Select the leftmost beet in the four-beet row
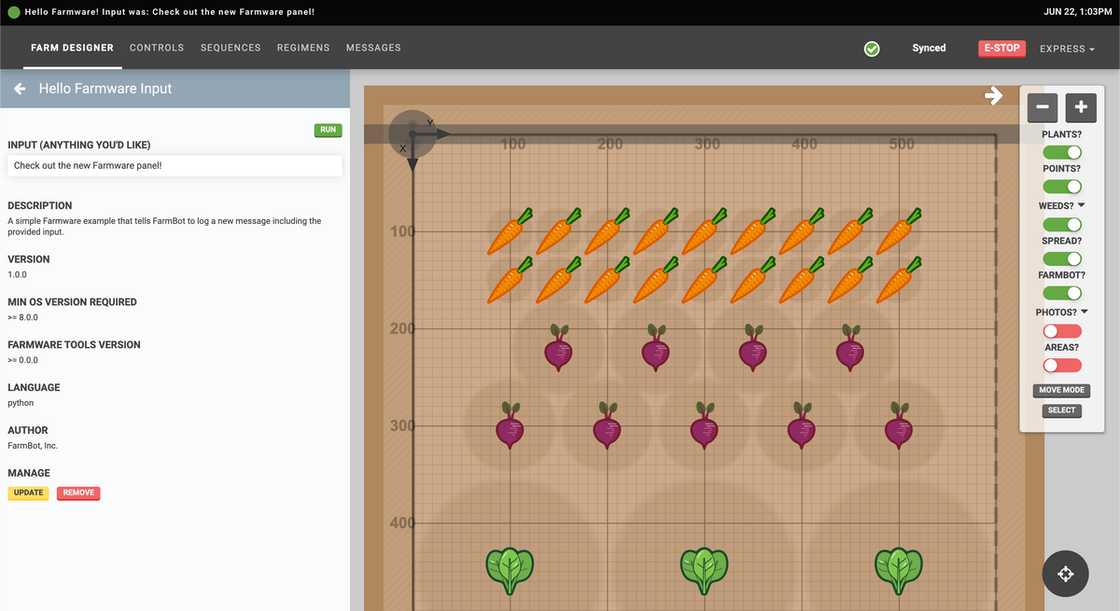 click(558, 348)
